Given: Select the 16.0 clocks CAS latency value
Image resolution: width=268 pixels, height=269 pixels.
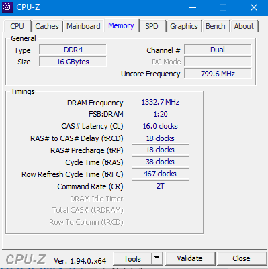Looking at the screenshot, I should coord(161,126).
